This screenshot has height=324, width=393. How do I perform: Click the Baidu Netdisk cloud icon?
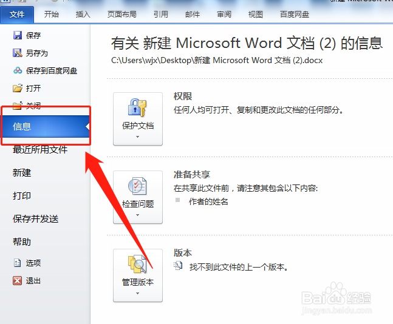click(x=18, y=70)
